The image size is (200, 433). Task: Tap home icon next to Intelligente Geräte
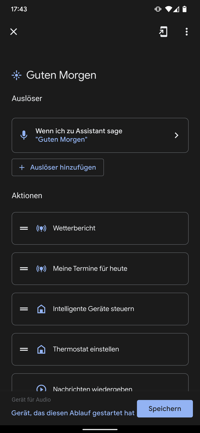click(x=41, y=309)
